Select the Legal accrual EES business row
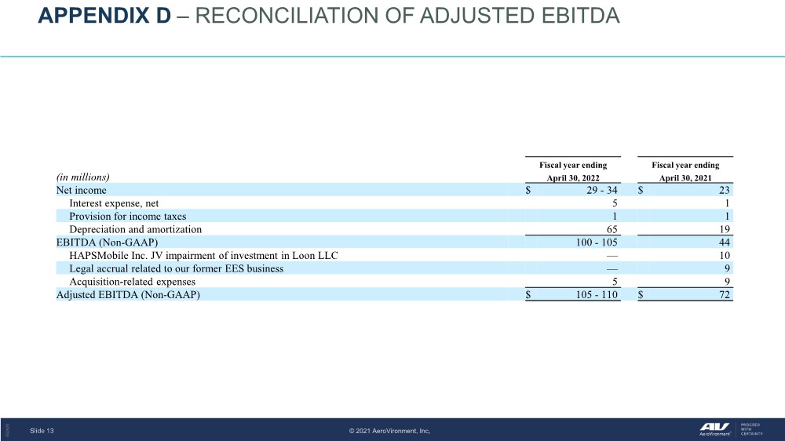The height and width of the screenshot is (441, 785). click(x=395, y=268)
